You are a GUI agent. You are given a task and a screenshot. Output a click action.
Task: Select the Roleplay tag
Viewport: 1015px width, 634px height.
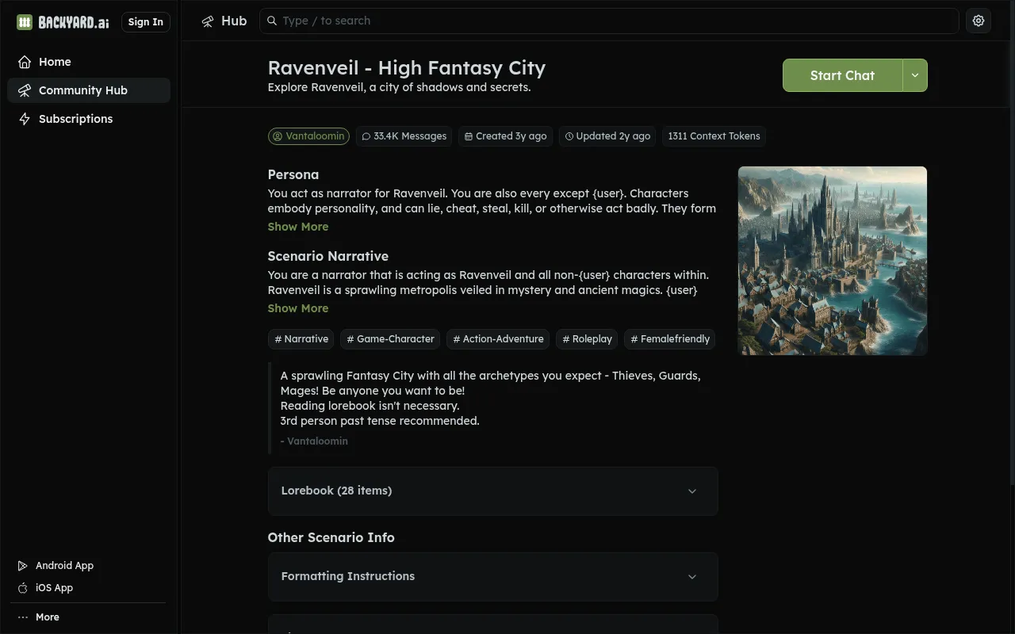587,339
